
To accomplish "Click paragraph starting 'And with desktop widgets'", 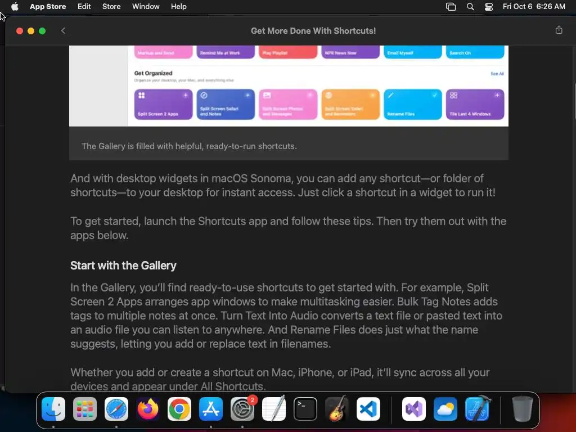I will (x=283, y=186).
